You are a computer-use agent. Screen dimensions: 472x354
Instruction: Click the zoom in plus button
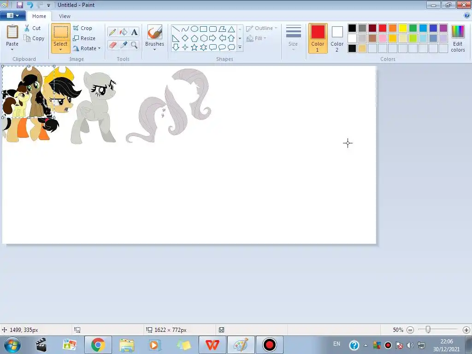(466, 330)
